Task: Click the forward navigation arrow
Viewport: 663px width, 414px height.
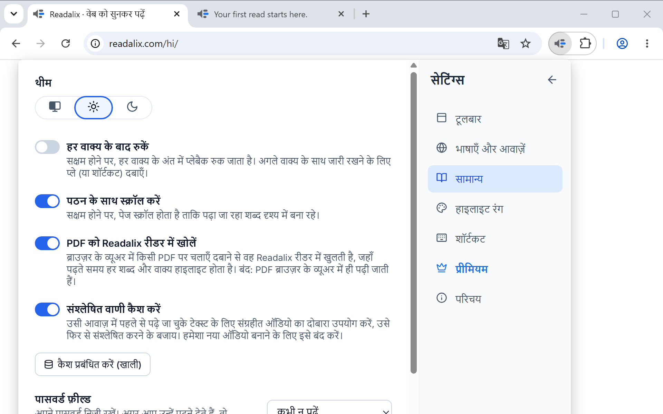Action: tap(41, 43)
